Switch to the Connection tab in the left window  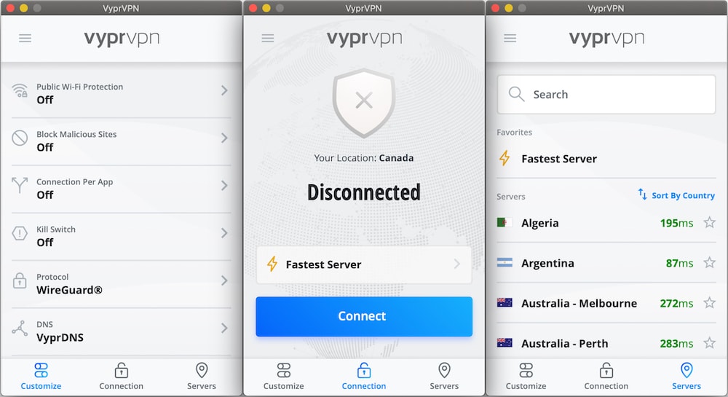point(121,377)
